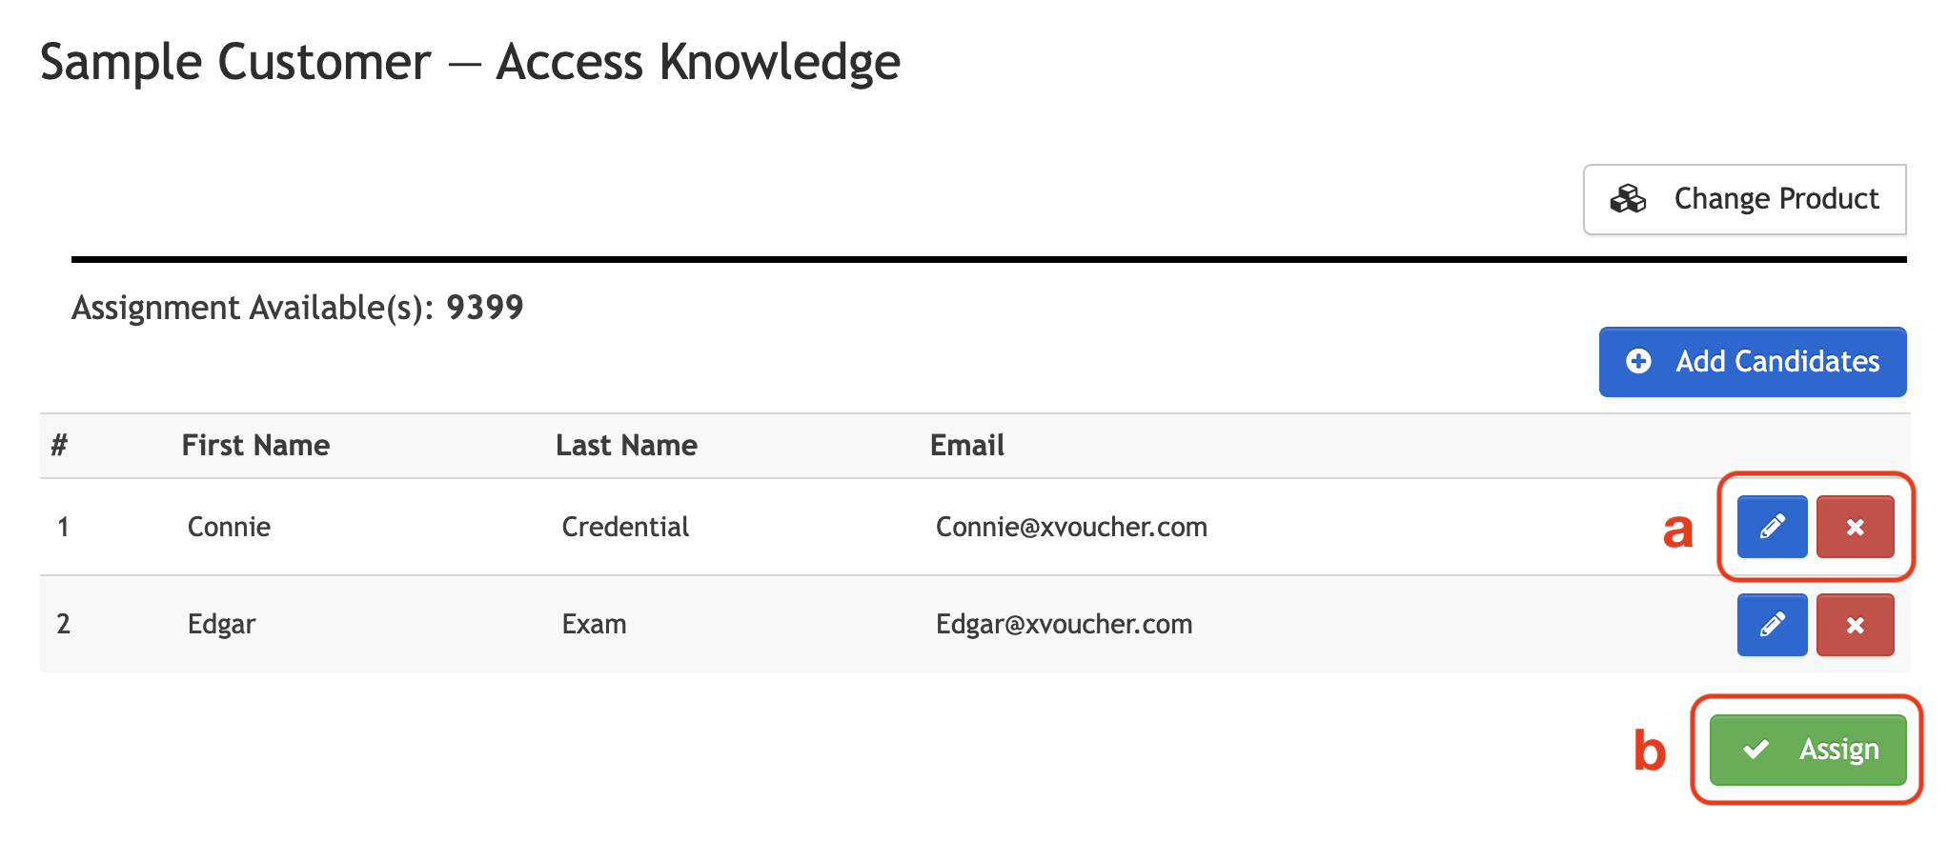Screen dimensions: 1948x861
Task: Select the first name Edgar cell
Action: point(221,624)
